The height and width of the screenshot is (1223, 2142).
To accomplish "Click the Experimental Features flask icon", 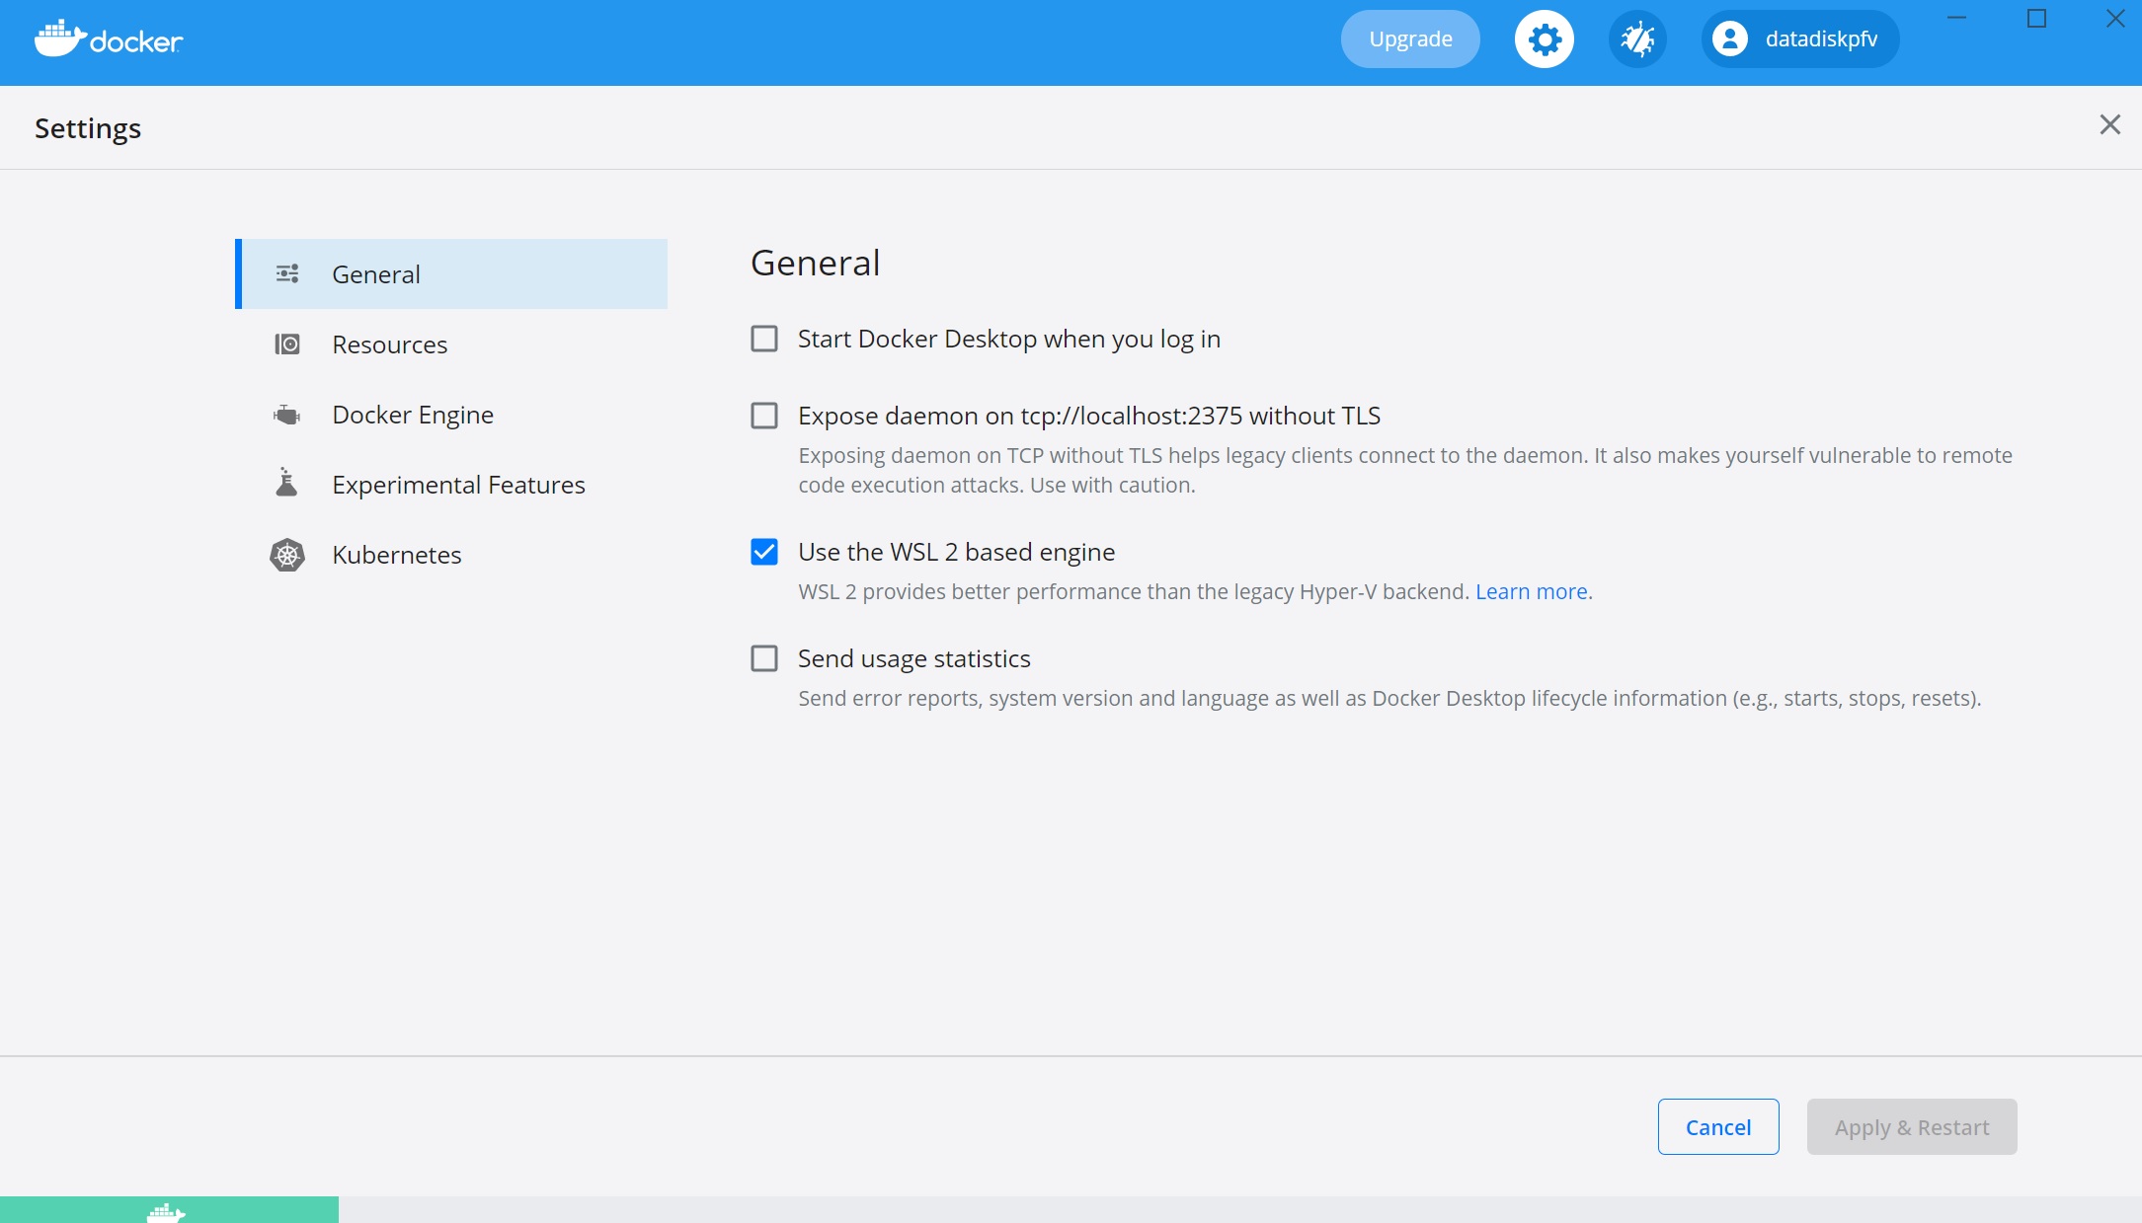I will pyautogui.click(x=286, y=483).
